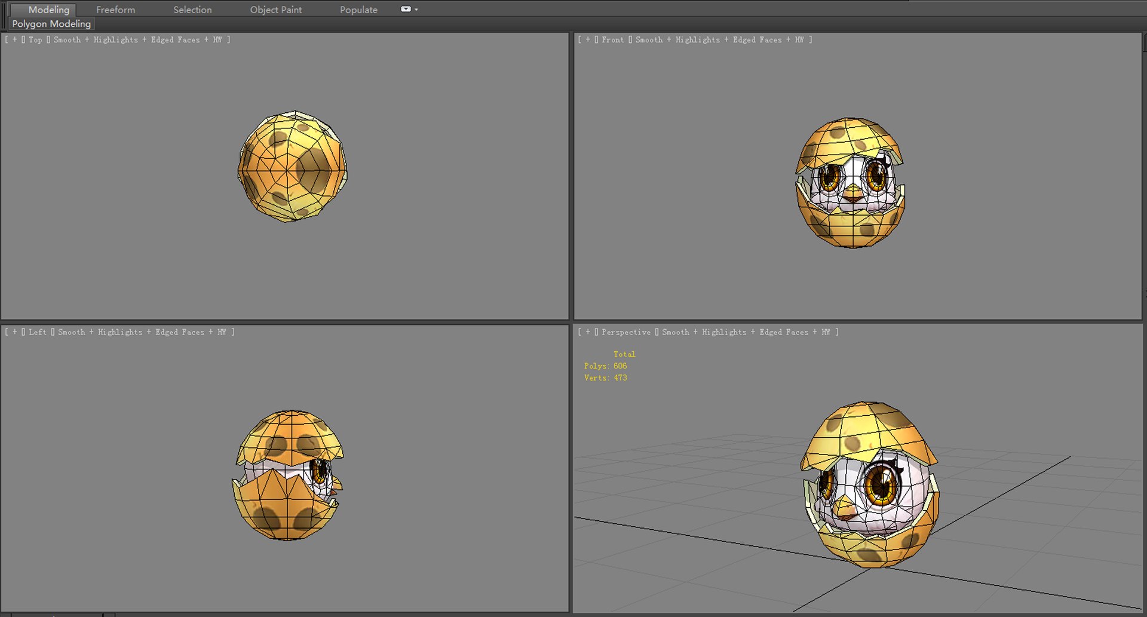Open the Left viewport plus menu
This screenshot has width=1147, height=617.
15,332
